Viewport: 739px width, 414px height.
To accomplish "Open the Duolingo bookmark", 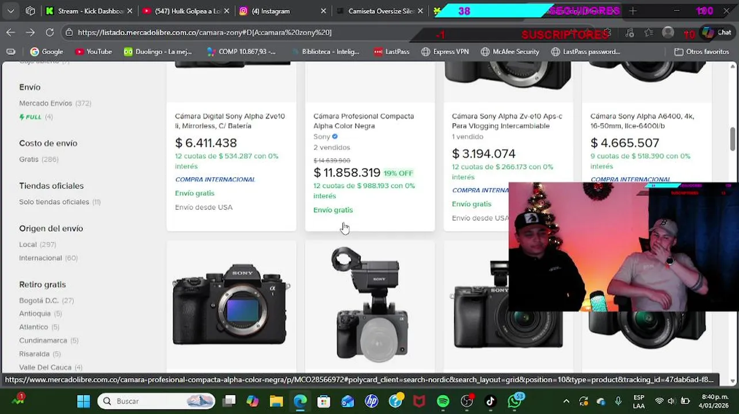I will click(157, 52).
